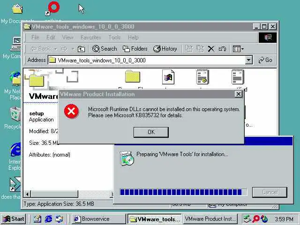Viewport: 300px width, 225px height.
Task: Click the Show Desktop quick launch icon
Action: [37, 219]
